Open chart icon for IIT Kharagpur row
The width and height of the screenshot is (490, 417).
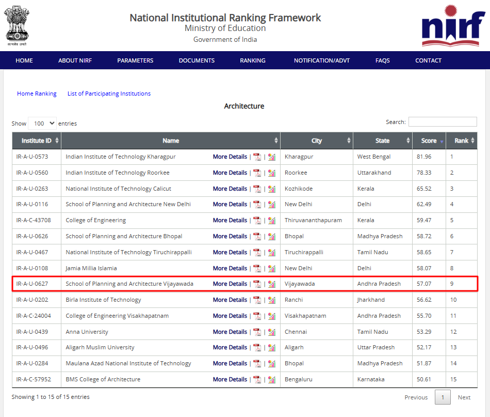point(271,157)
